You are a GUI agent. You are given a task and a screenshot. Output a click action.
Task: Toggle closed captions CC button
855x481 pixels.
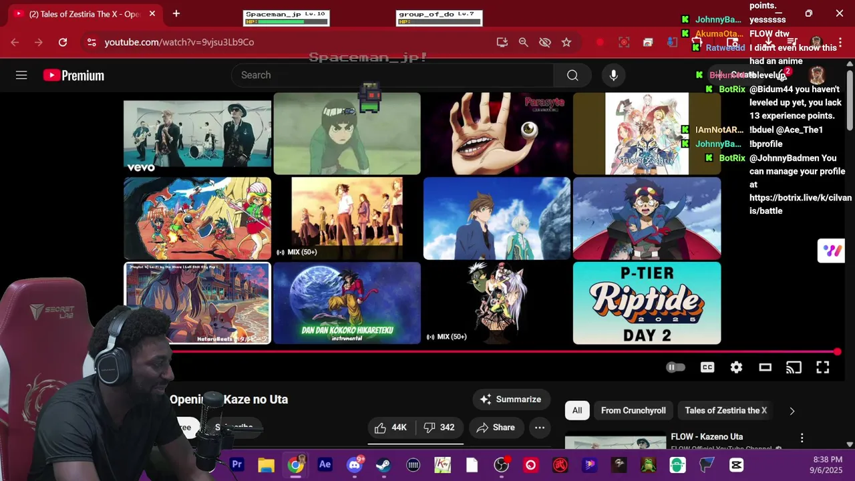coord(707,367)
